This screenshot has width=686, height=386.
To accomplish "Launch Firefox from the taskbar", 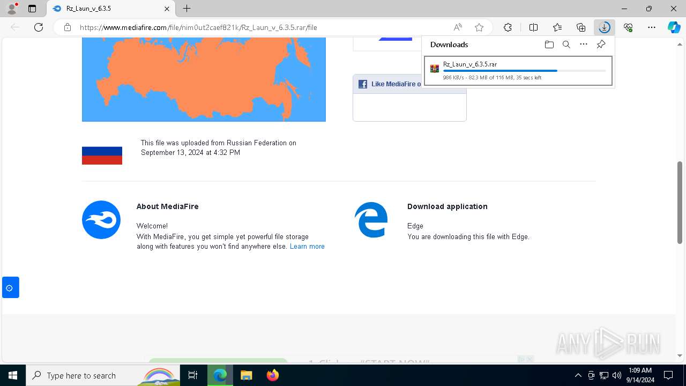I will (x=273, y=375).
